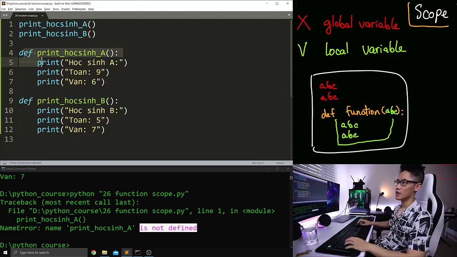Open the View menu

[39, 9]
